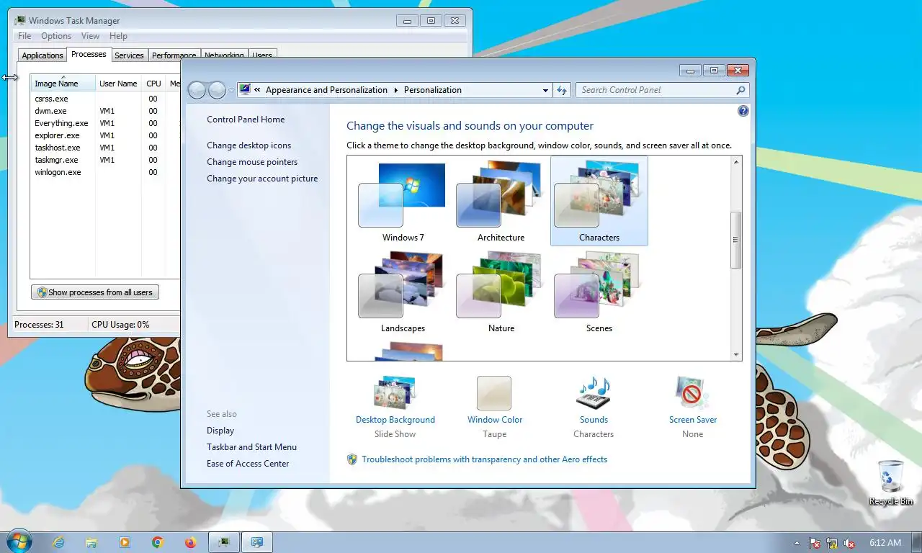The image size is (922, 553).
Task: Switch to the Services tab
Action: [x=129, y=55]
